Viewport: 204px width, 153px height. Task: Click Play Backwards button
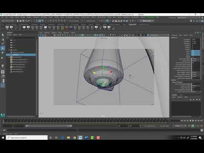(190, 121)
